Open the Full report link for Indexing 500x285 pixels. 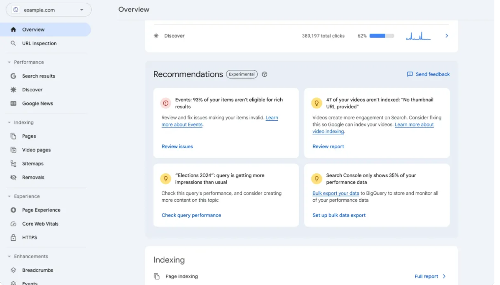pos(426,276)
